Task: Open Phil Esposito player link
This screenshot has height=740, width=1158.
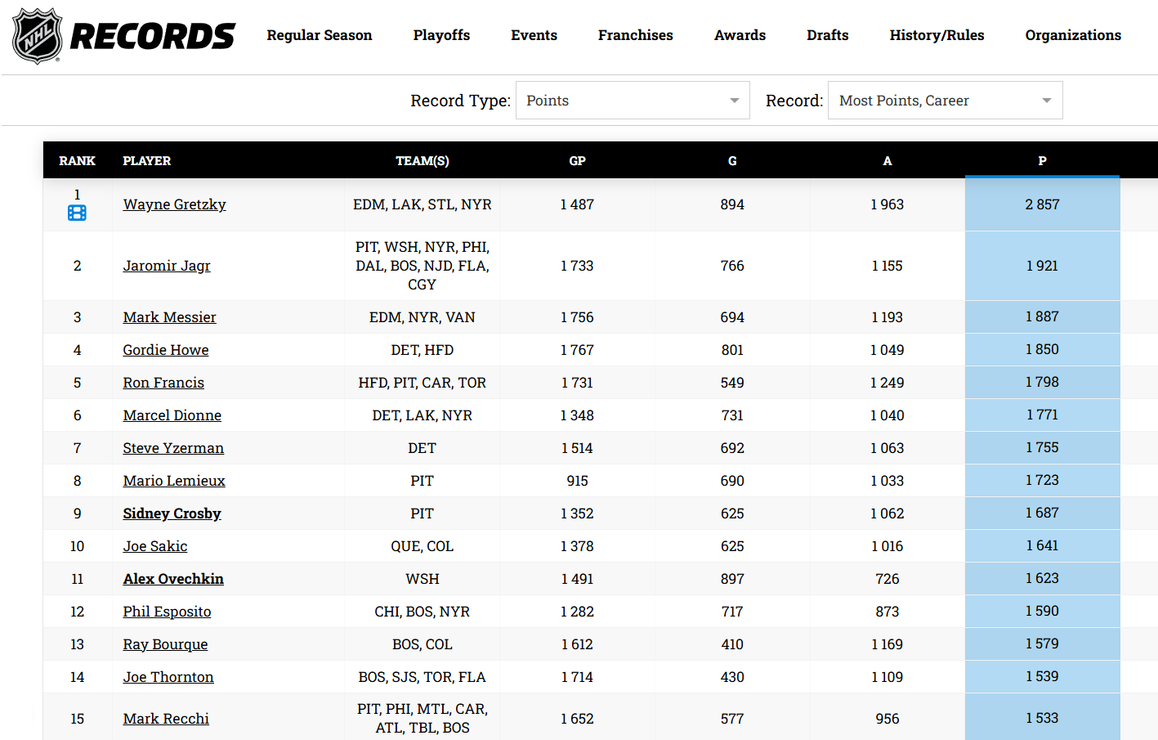Action: (x=167, y=612)
